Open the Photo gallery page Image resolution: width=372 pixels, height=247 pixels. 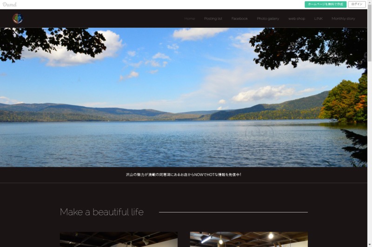[x=268, y=19]
